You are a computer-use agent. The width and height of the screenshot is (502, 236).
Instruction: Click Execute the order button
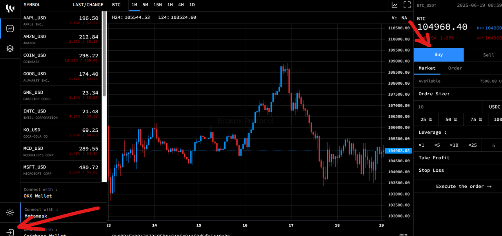pos(464,187)
